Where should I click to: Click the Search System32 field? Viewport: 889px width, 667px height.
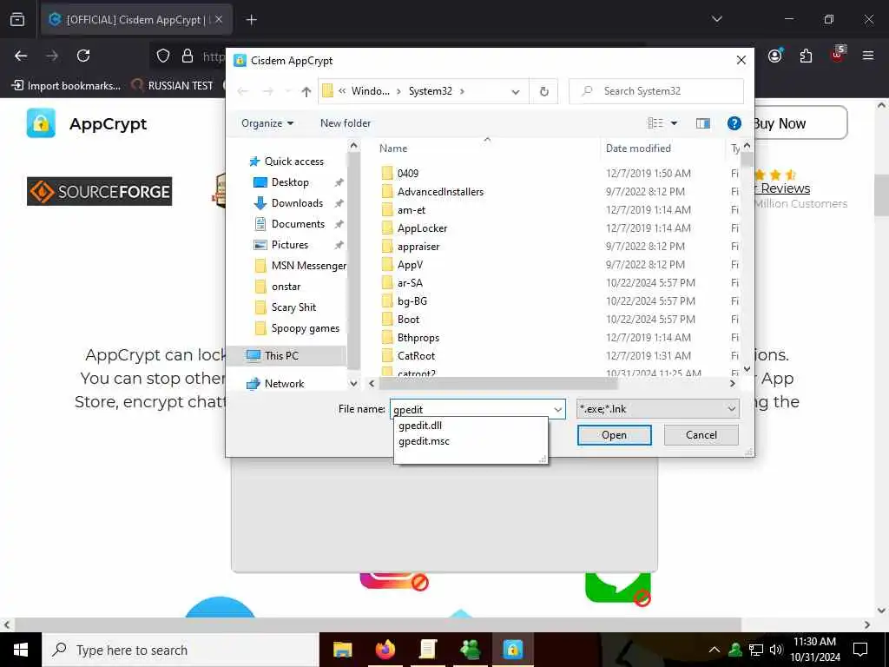[x=656, y=91]
